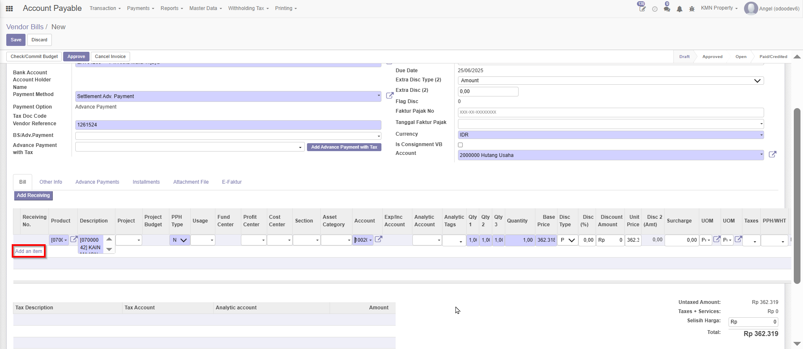The width and height of the screenshot is (803, 349).
Task: Open external link for Payment Method
Action: (x=390, y=96)
